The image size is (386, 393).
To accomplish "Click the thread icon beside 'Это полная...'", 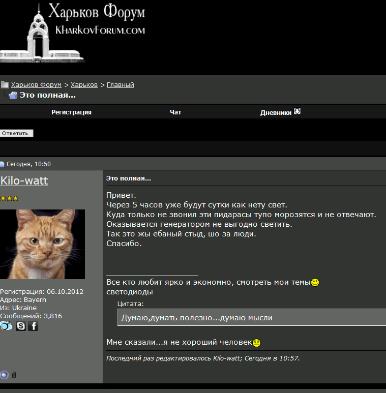I will tap(13, 96).
